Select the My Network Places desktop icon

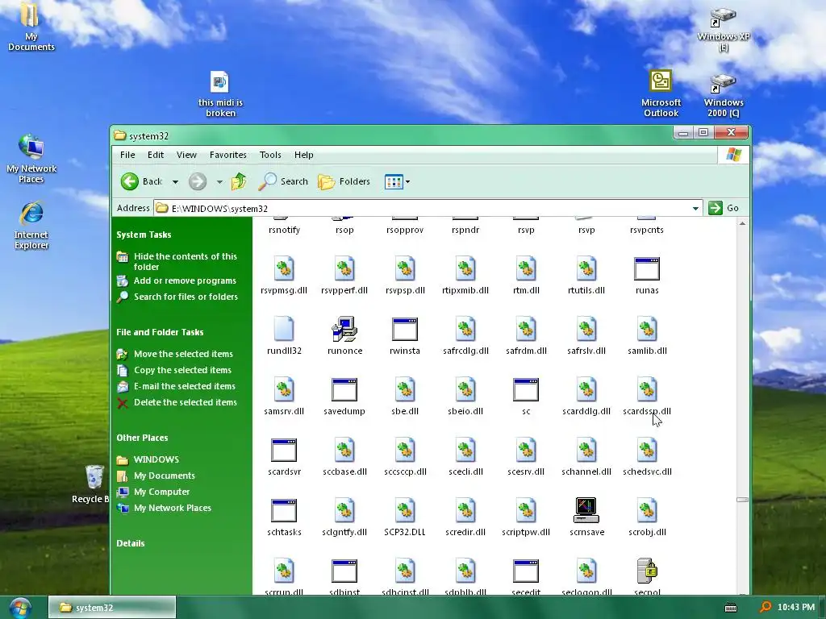pyautogui.click(x=31, y=159)
